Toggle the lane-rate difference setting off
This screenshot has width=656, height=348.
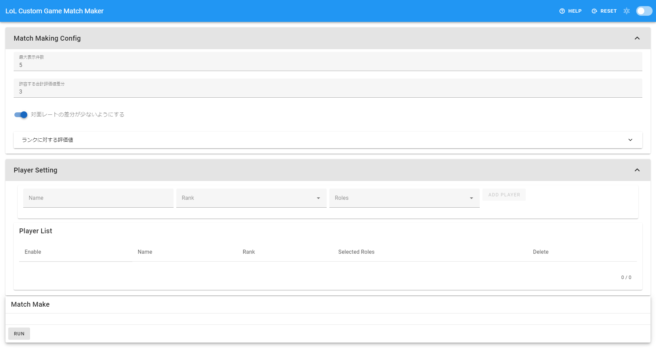(20, 115)
